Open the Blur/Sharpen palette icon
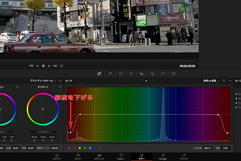Image resolution: width=241 pixels, height=161 pixels. [142, 73]
